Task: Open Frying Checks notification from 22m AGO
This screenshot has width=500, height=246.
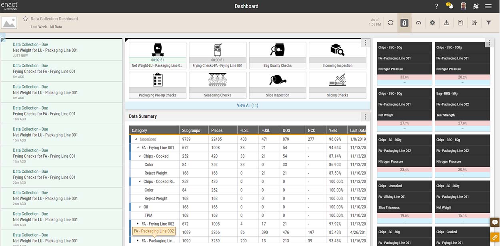Action: (x=61, y=177)
